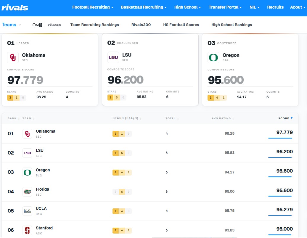Click the 96.200 composite score in Challenger card
The image size is (307, 238).
click(x=126, y=80)
